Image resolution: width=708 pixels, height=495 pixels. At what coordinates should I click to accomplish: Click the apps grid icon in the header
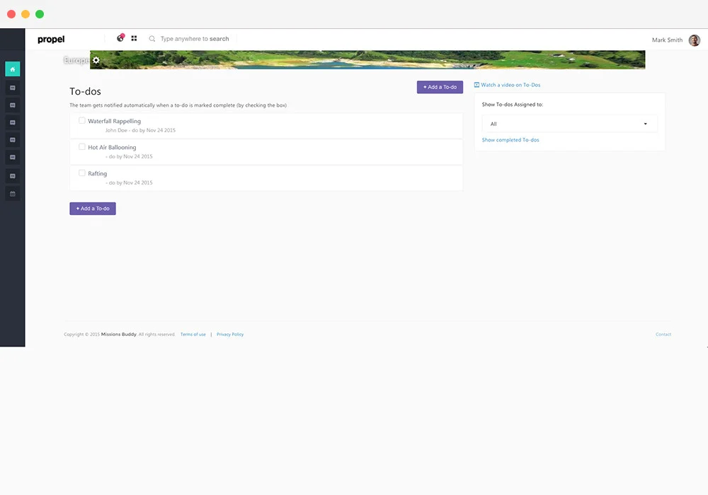point(134,38)
